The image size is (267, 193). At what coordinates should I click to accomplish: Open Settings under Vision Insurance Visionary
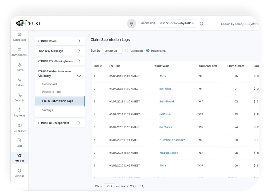point(48,110)
